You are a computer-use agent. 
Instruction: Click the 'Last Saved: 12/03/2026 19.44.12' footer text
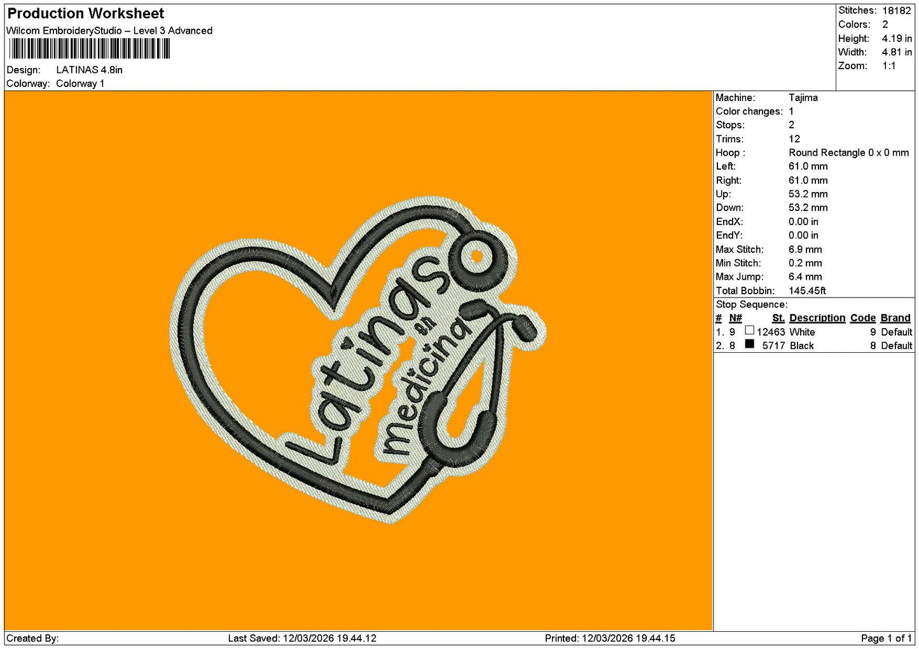pos(302,638)
